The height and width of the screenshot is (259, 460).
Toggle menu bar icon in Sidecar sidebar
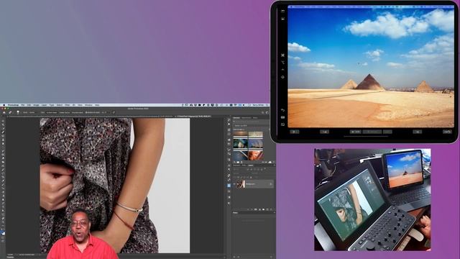[x=282, y=12]
